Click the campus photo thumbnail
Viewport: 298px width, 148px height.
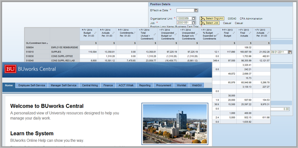pos(175,124)
